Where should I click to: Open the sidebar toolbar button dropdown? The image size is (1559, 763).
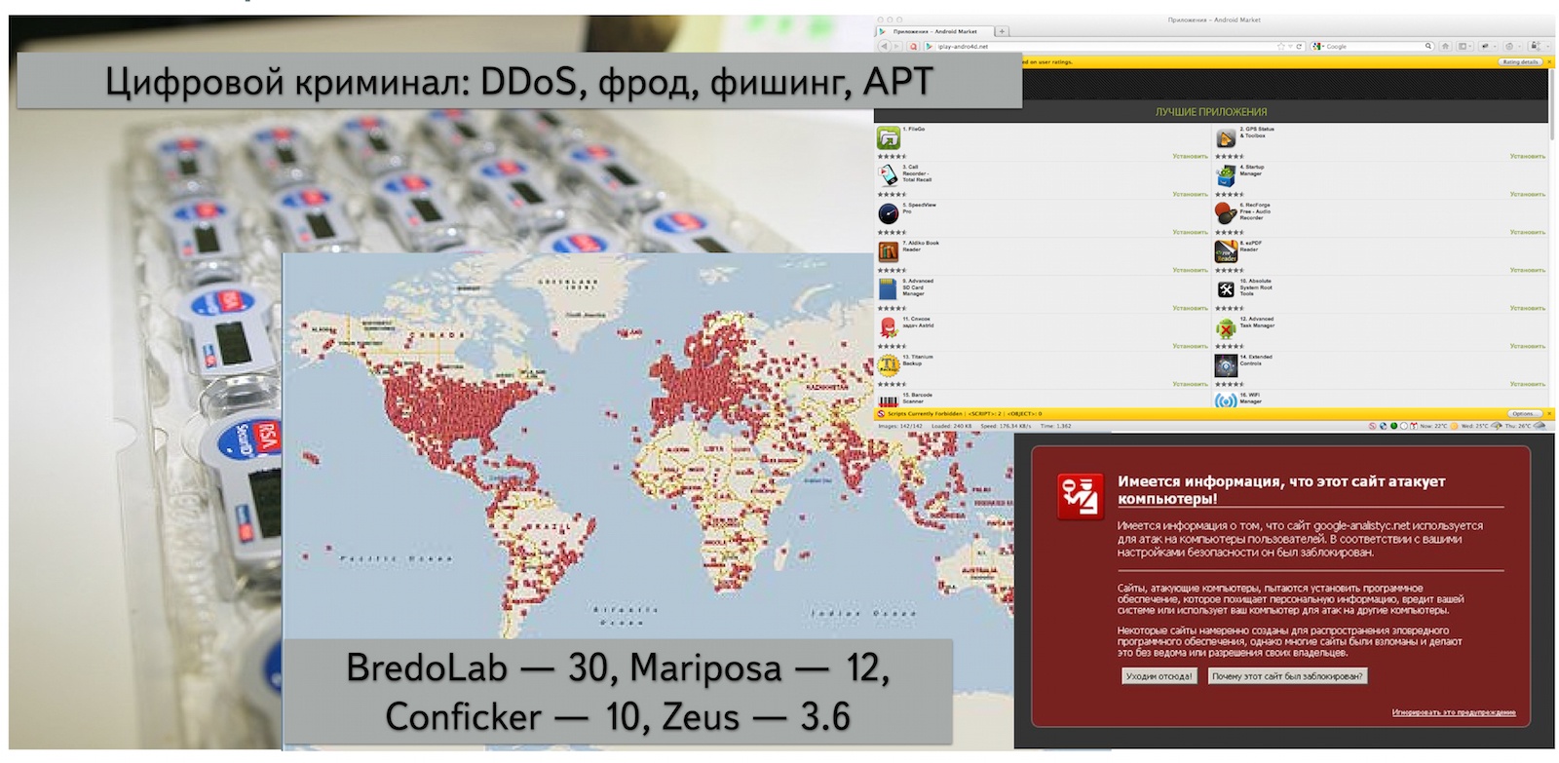pos(1469,46)
